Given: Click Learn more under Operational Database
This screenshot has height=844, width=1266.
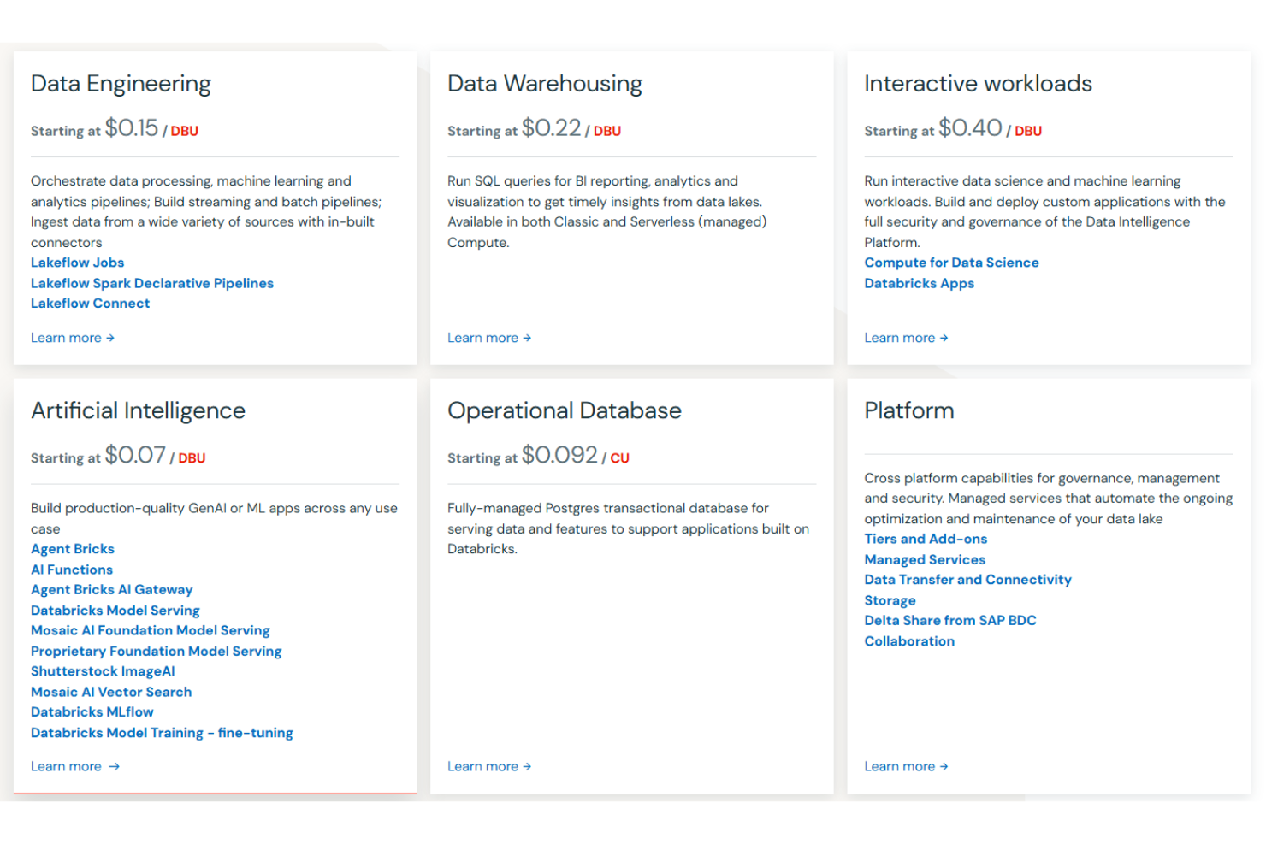Looking at the screenshot, I should pos(489,766).
